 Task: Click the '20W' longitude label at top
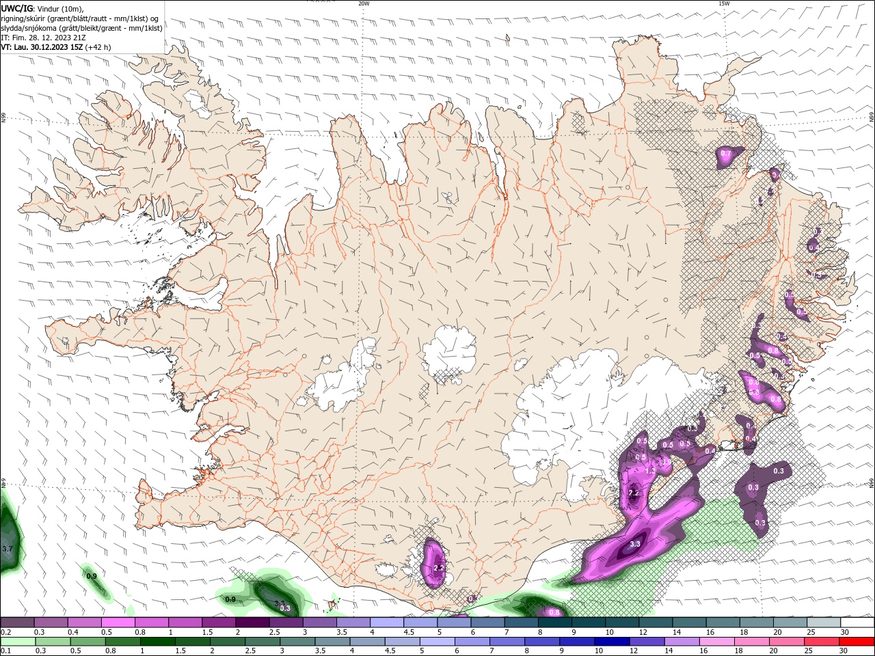click(x=364, y=3)
